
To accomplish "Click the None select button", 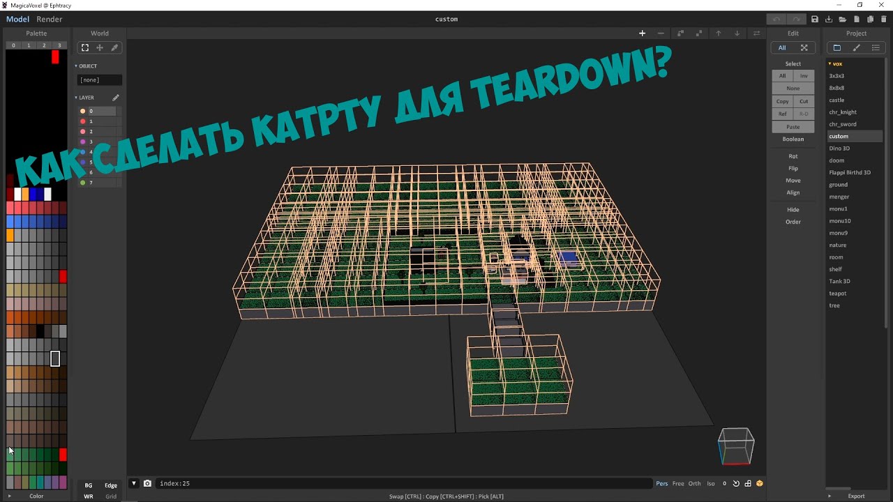I will [793, 89].
